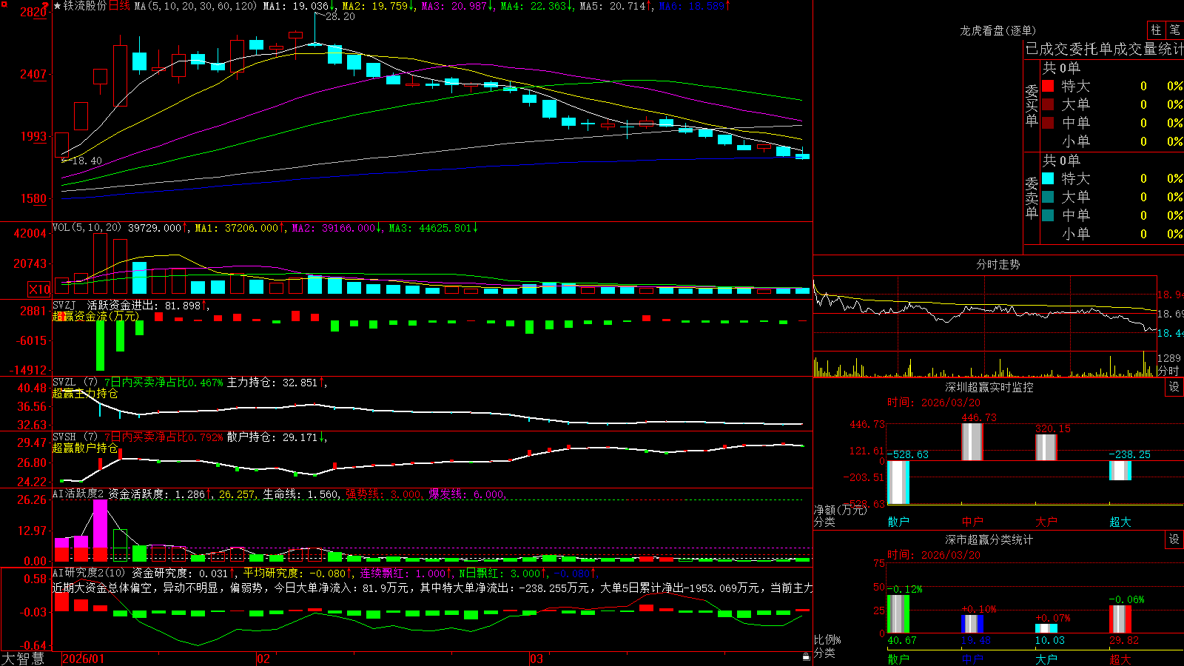Click the 委卖单 section label
This screenshot has width=1184, height=666.
click(1032, 198)
